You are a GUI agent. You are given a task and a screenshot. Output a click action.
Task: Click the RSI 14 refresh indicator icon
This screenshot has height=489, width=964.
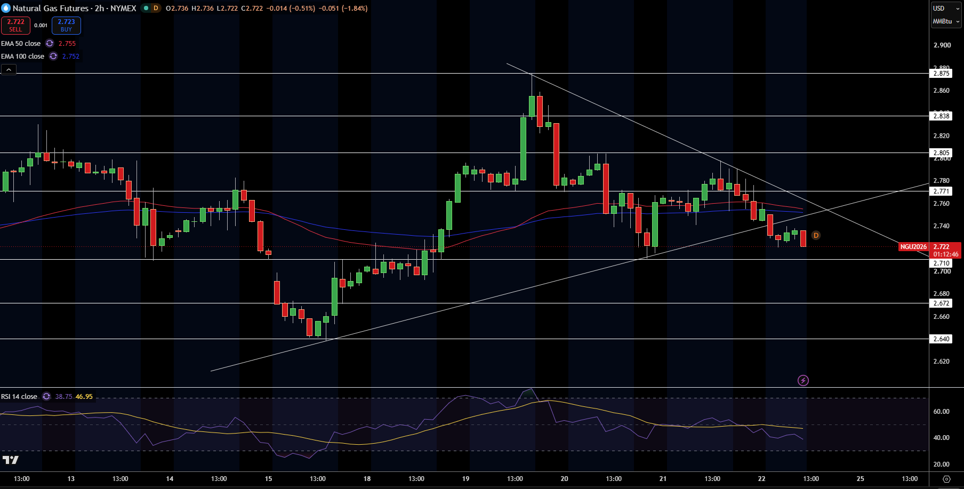pos(46,397)
